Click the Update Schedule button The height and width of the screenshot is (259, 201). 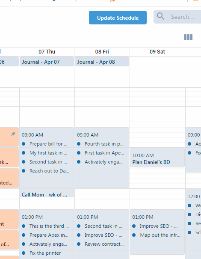118,18
